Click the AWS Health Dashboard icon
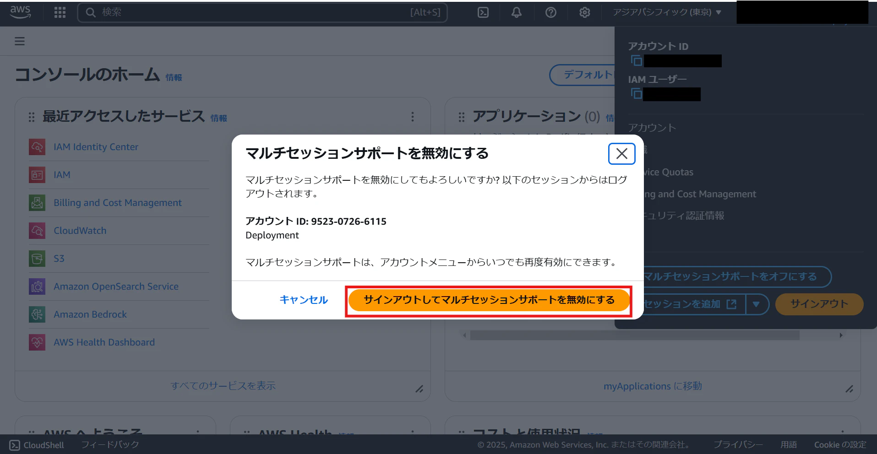The height and width of the screenshot is (454, 877). pyautogui.click(x=37, y=342)
